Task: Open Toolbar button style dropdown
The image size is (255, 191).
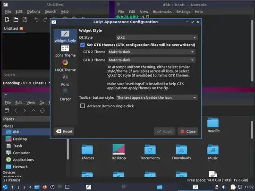Action: 157,97
